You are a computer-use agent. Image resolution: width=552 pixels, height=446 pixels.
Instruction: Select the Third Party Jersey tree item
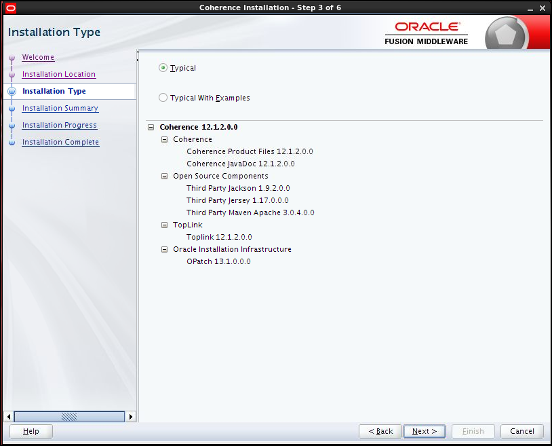pos(237,200)
